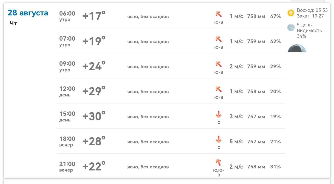Click the Видимость 34% moon visibility text
334x184 pixels.
coord(309,33)
